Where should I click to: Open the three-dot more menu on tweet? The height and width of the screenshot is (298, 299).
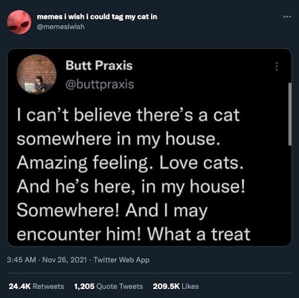point(287,17)
